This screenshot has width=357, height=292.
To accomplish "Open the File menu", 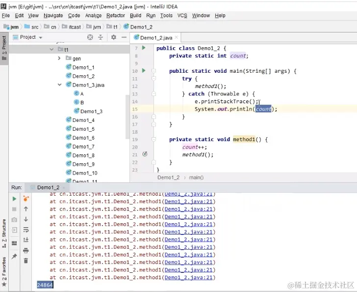I will [6, 16].
